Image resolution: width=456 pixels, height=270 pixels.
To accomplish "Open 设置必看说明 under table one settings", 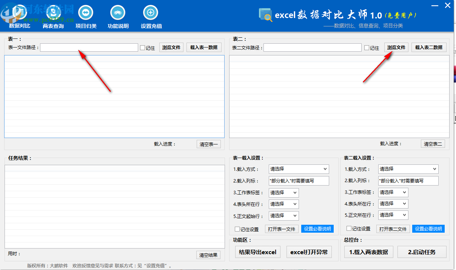I will tap(317, 229).
